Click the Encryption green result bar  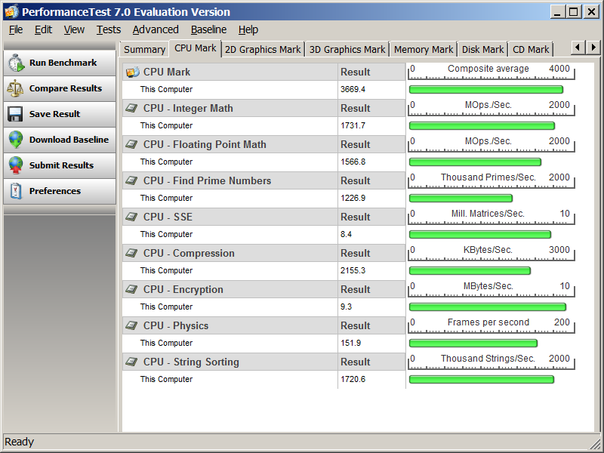click(x=487, y=307)
